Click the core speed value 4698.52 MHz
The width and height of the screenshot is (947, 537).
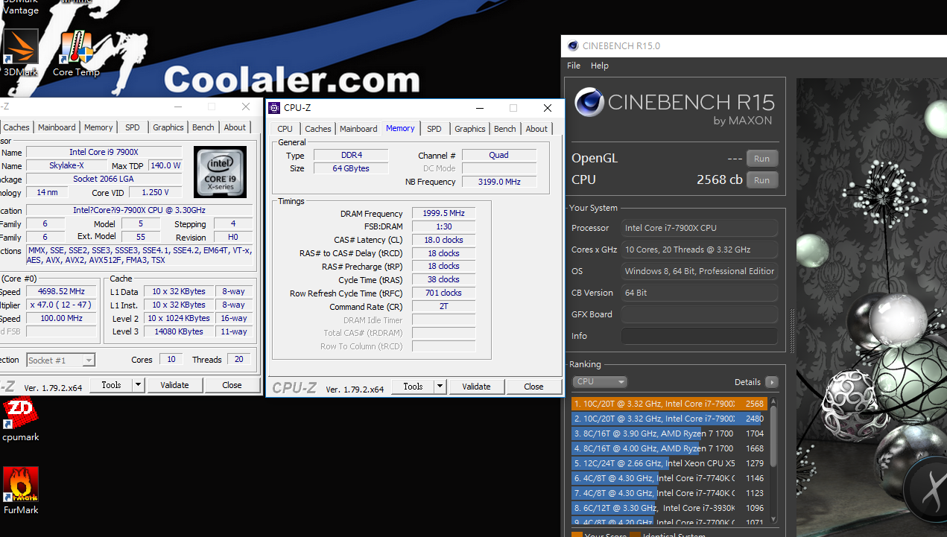click(62, 292)
